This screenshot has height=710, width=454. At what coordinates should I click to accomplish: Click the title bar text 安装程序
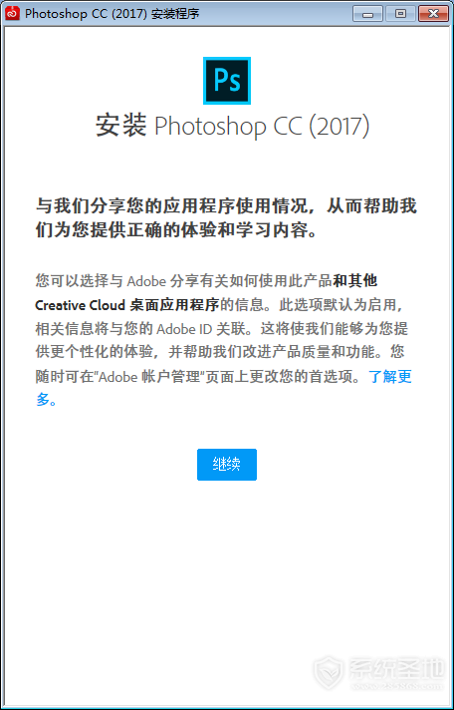[x=175, y=14]
